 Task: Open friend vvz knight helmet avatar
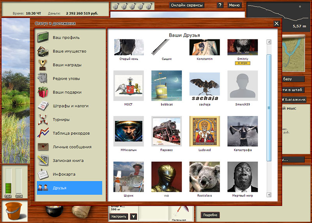[167, 177]
